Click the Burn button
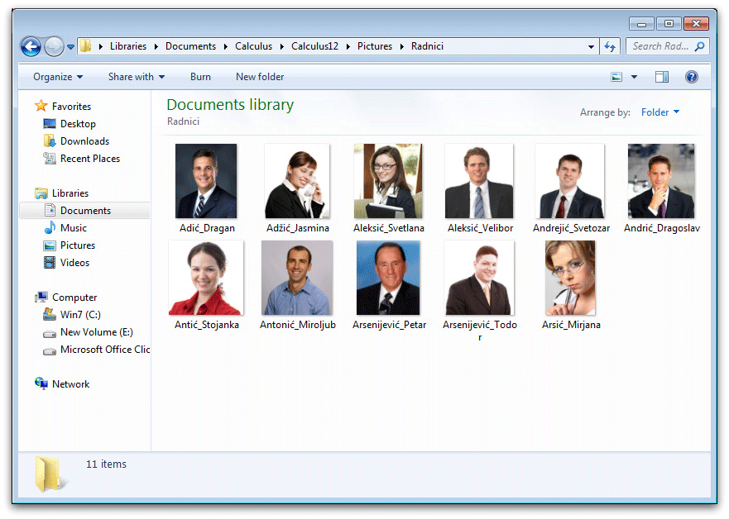Screen dimensions: 729x519 tap(200, 77)
